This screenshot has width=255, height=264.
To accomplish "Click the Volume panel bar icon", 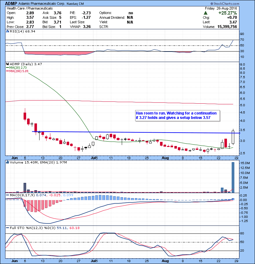I will coord(7,162).
